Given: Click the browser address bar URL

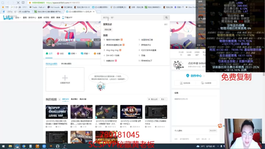Looking at the screenshot, I should pyautogui.click(x=63, y=3).
